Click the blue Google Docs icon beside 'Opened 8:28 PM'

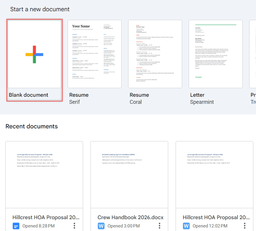coord(16,226)
